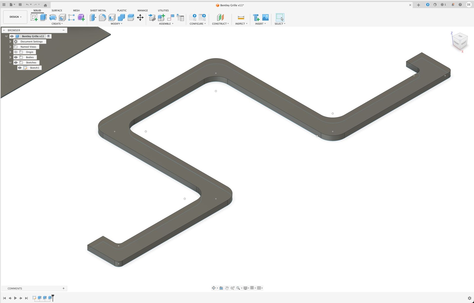Toggle visibility of Sketch1
Image resolution: width=474 pixels, height=303 pixels.
pos(20,68)
